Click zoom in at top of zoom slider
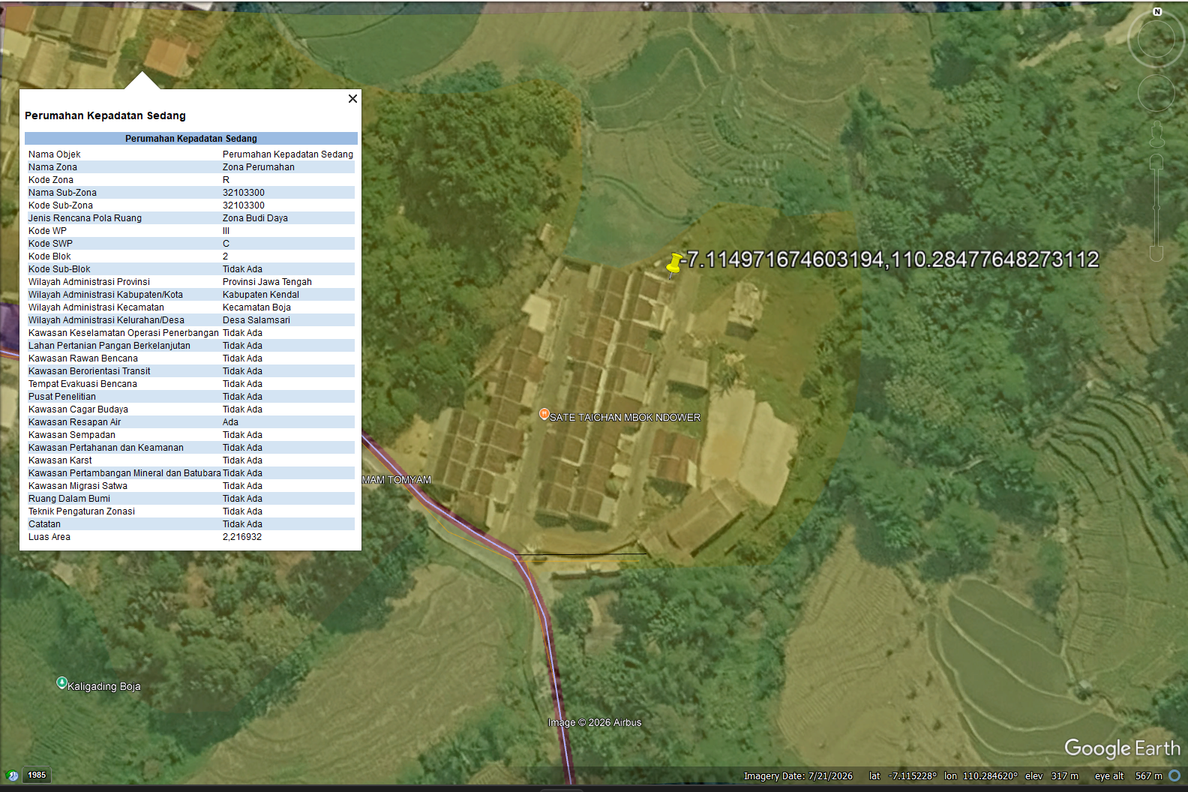 pyautogui.click(x=1156, y=162)
